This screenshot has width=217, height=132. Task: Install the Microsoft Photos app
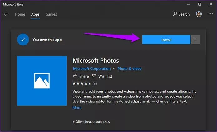click(x=166, y=40)
